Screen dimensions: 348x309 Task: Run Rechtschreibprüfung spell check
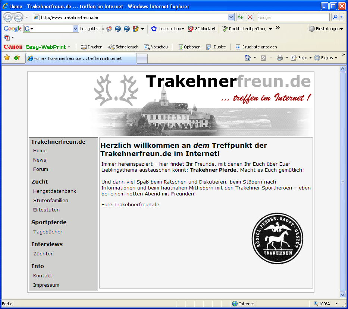coord(244,29)
